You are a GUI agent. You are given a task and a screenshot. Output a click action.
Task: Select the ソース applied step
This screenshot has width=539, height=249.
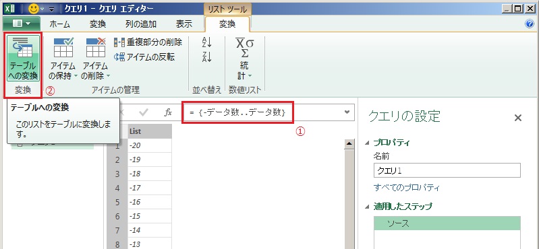(447, 223)
